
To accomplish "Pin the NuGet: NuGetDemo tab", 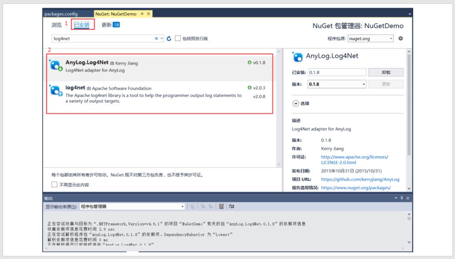I will [142, 14].
